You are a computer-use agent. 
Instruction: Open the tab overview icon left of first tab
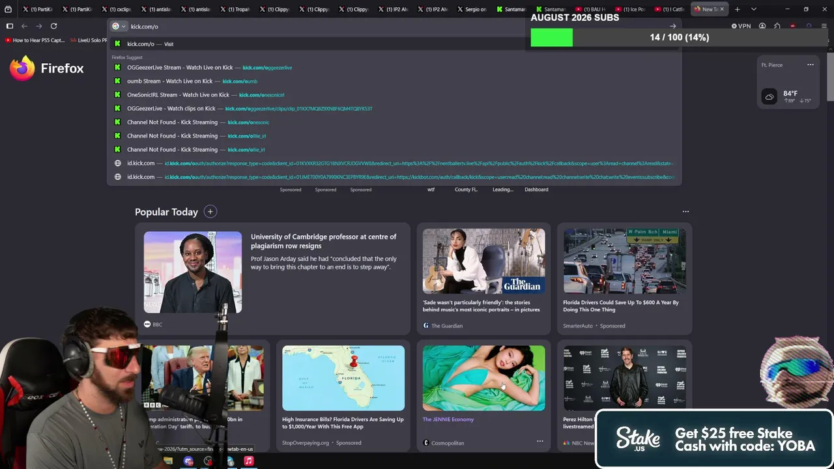point(8,9)
